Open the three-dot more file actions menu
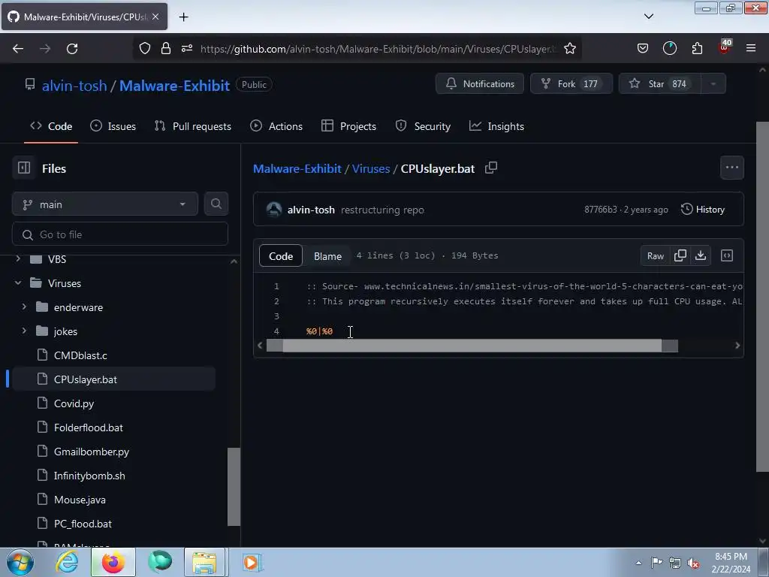 (731, 168)
